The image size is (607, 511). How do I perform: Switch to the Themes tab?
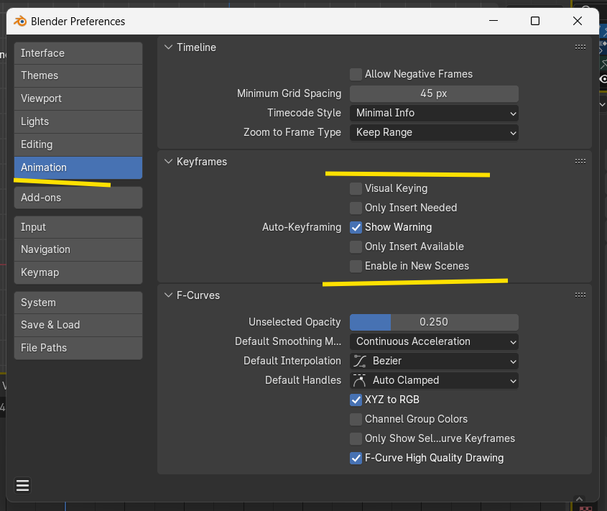tap(78, 75)
